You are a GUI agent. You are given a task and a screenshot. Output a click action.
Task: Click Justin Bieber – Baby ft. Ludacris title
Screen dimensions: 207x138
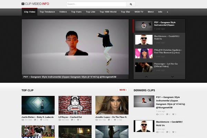tap(38, 117)
